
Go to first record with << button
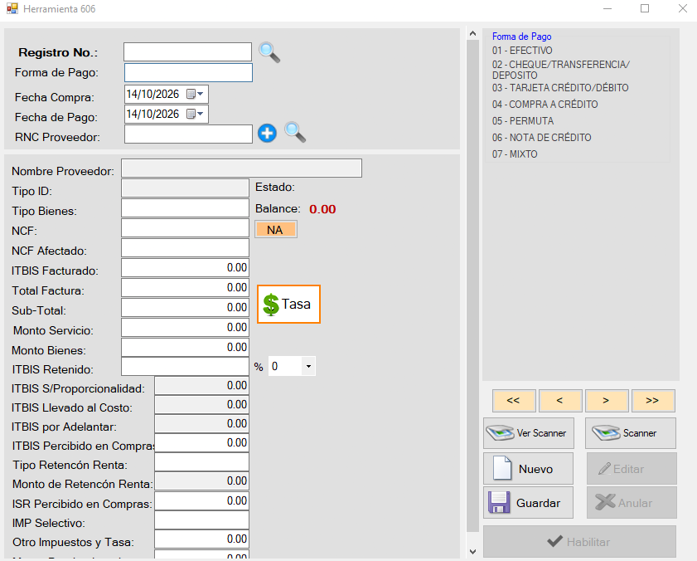point(514,401)
